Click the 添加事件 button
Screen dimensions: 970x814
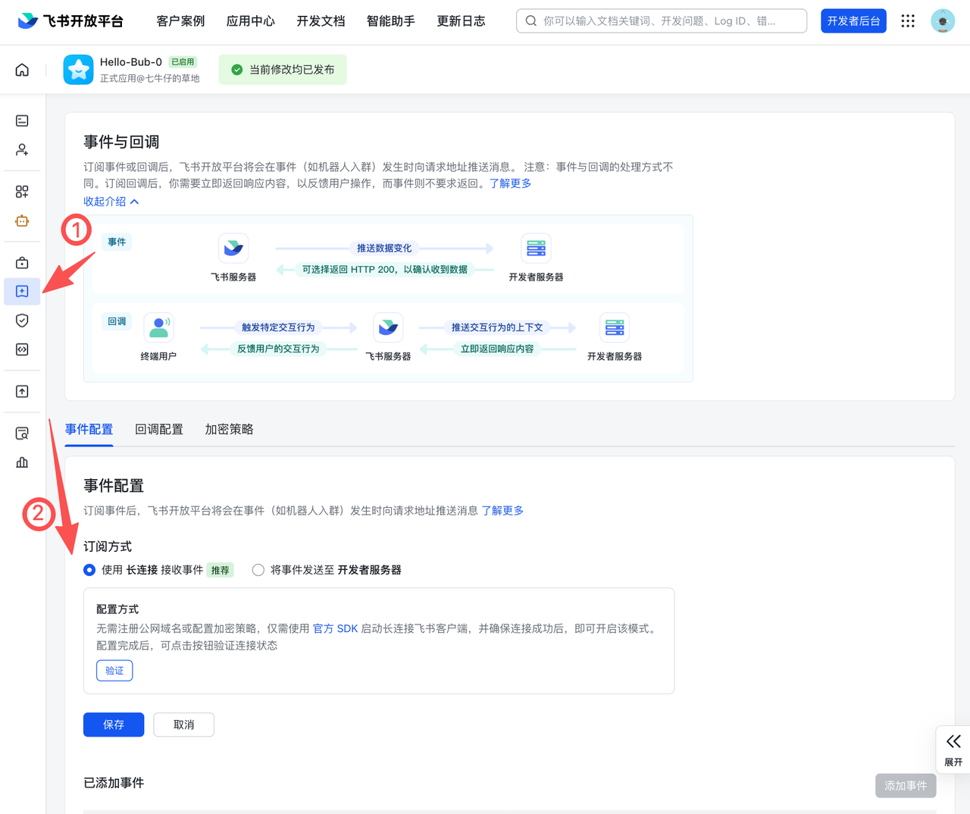click(906, 786)
